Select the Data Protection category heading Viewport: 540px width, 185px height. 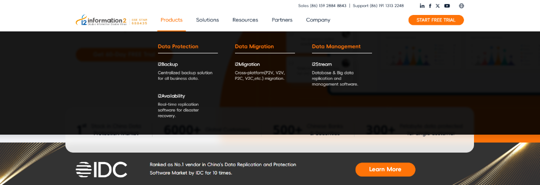[x=178, y=46]
